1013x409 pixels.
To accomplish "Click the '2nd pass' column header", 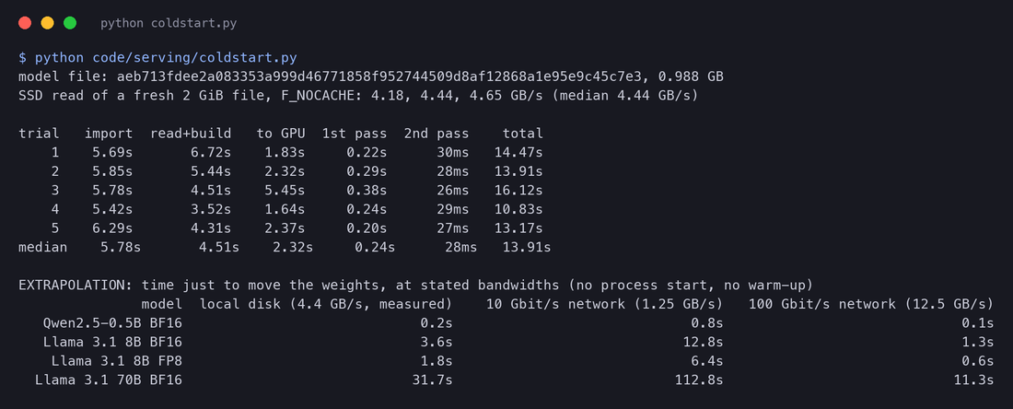I will tap(437, 134).
